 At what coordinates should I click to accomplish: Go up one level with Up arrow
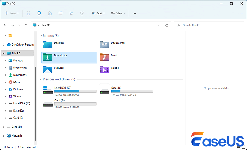point(26,25)
